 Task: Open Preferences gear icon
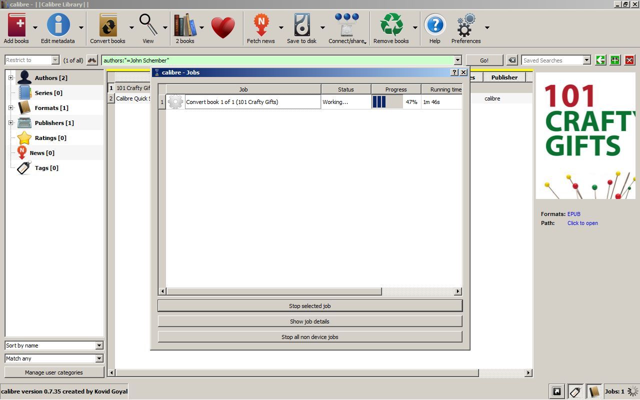pyautogui.click(x=466, y=26)
